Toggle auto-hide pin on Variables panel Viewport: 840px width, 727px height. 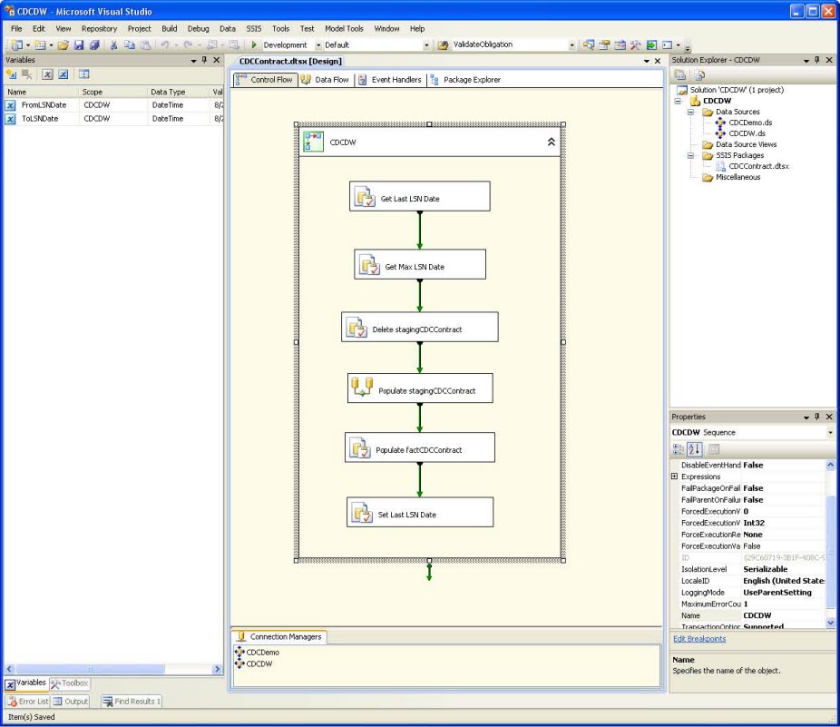204,60
